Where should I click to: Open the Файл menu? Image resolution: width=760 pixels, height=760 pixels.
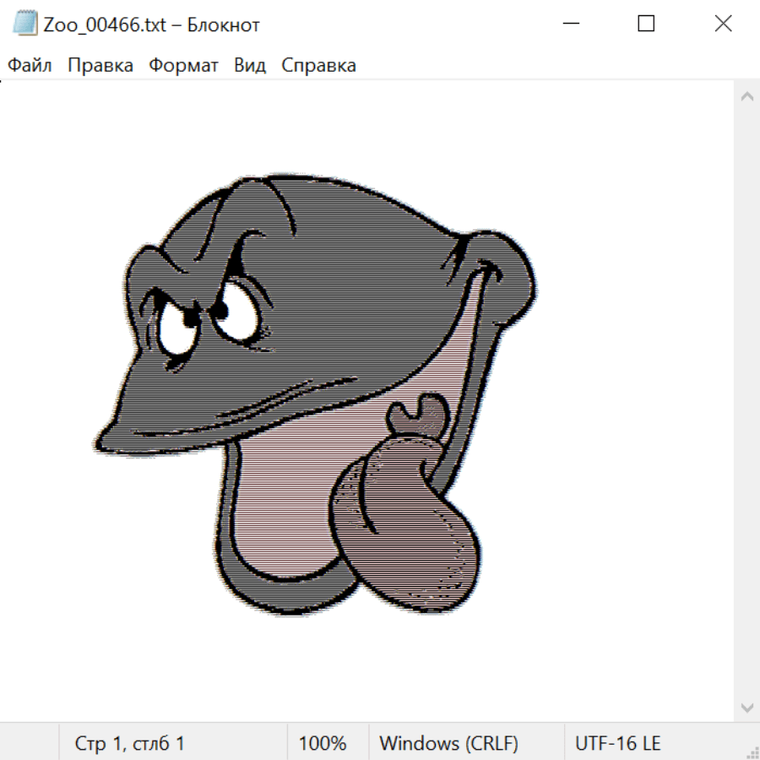30,66
